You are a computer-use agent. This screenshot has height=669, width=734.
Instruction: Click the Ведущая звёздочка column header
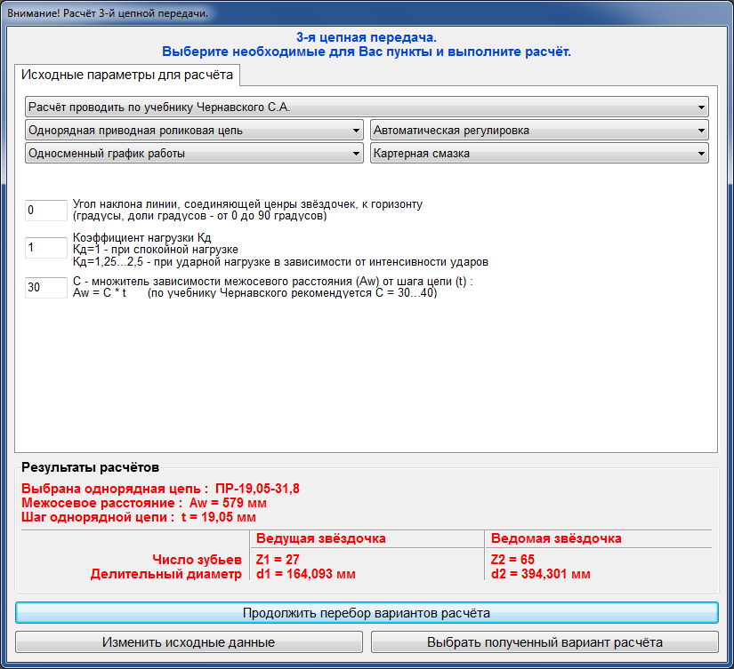tap(320, 538)
